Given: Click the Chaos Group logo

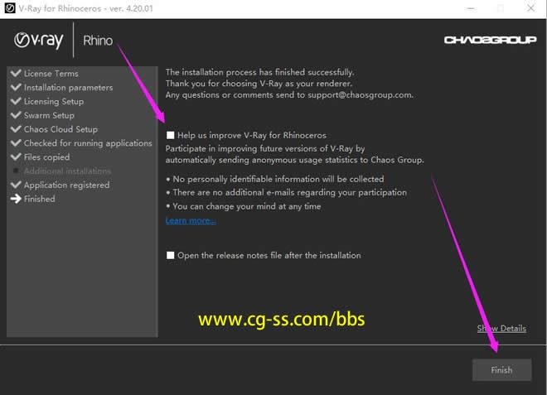Looking at the screenshot, I should [490, 40].
